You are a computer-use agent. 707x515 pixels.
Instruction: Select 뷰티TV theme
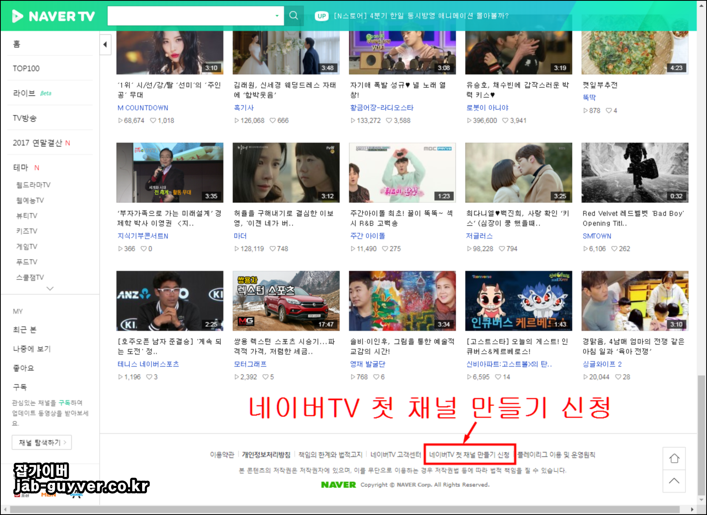tap(27, 216)
